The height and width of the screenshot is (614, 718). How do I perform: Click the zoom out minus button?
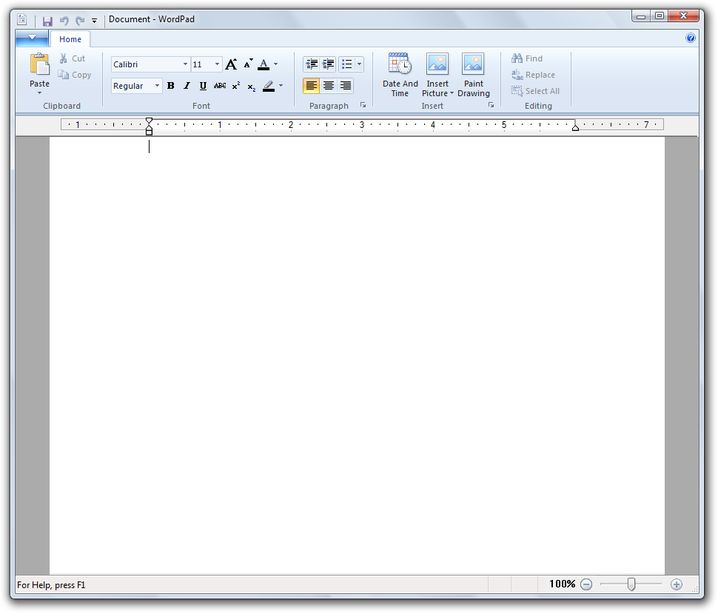pos(586,584)
